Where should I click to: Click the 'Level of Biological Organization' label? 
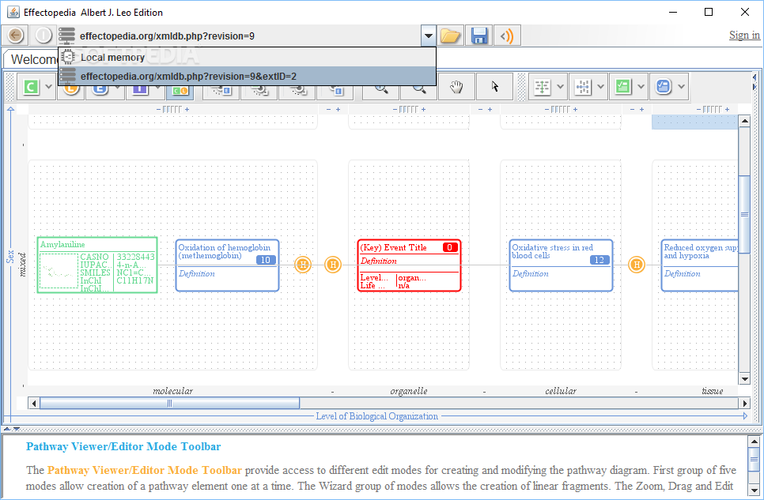pyautogui.click(x=376, y=416)
